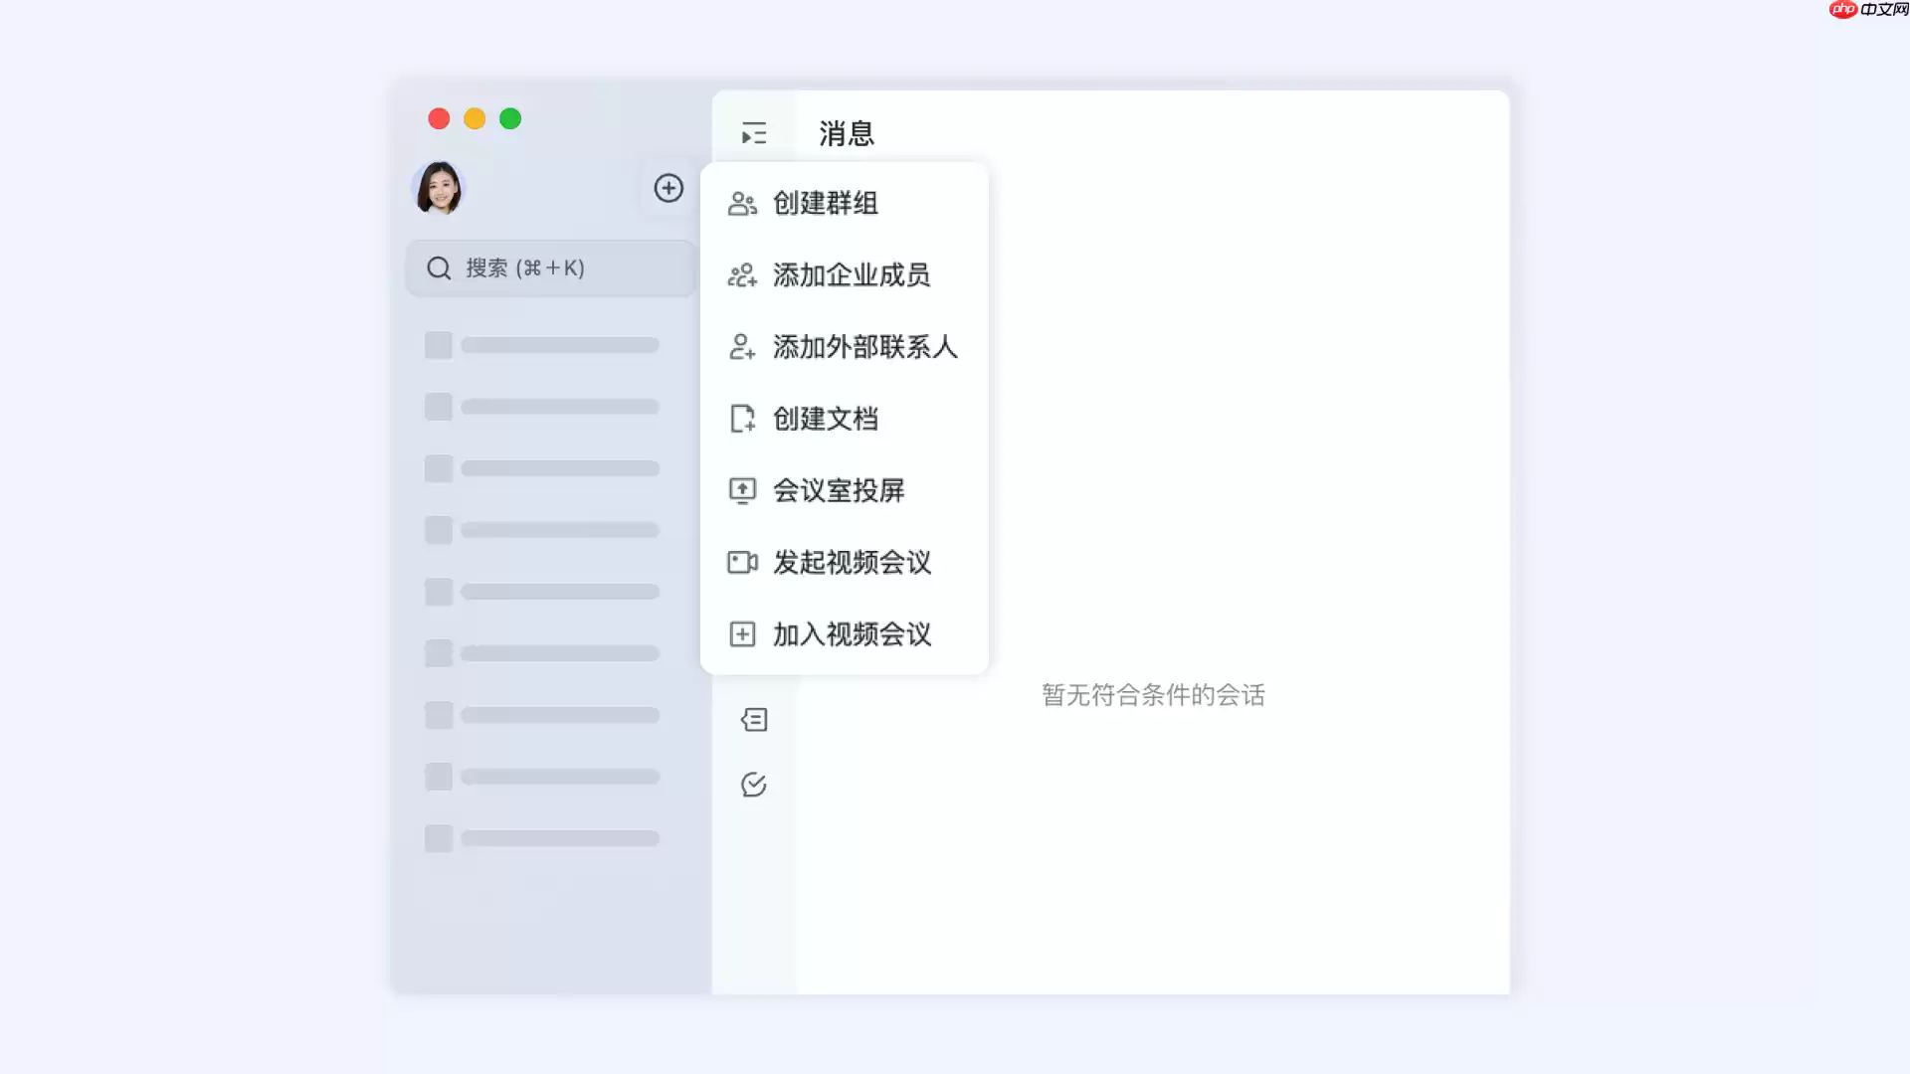1910x1074 pixels.
Task: Select 发起视频会议 from the menu
Action: pos(852,562)
